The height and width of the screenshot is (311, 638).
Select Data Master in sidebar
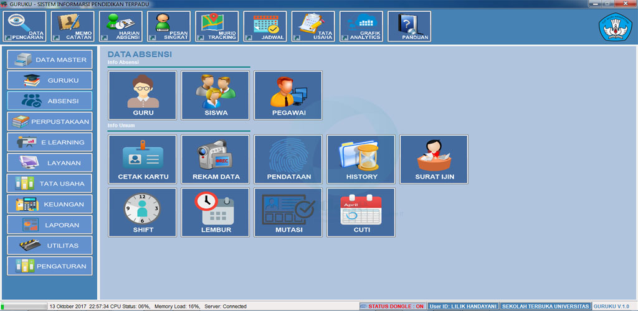(50, 60)
